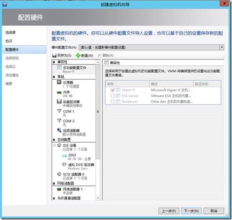Click the 兼容性 header icon in right pane
Viewport: 232px width, 220px height.
[x=106, y=63]
